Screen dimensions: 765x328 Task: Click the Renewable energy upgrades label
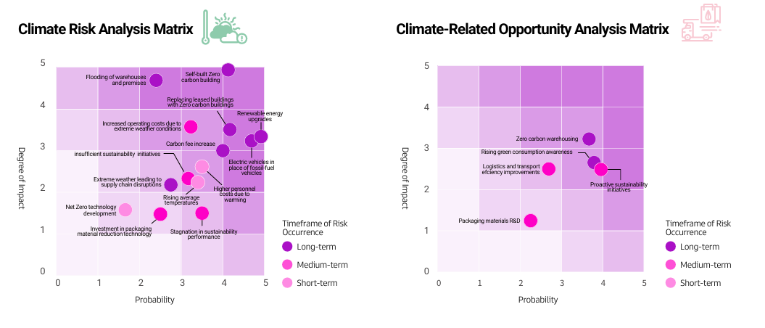coord(260,116)
